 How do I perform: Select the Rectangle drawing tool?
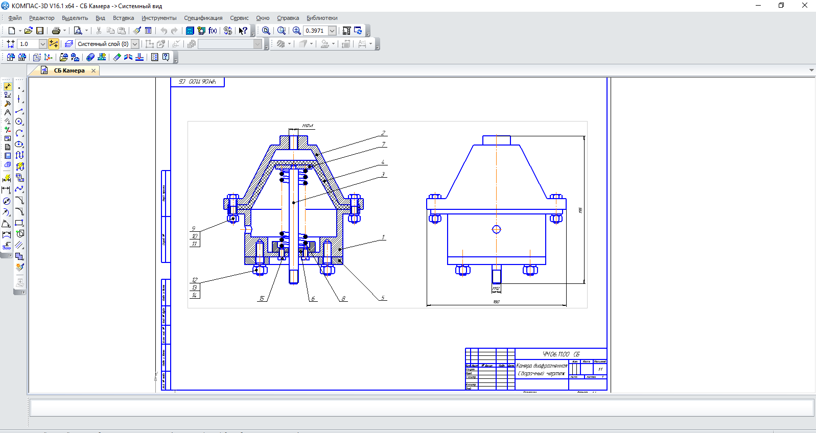tap(19, 223)
